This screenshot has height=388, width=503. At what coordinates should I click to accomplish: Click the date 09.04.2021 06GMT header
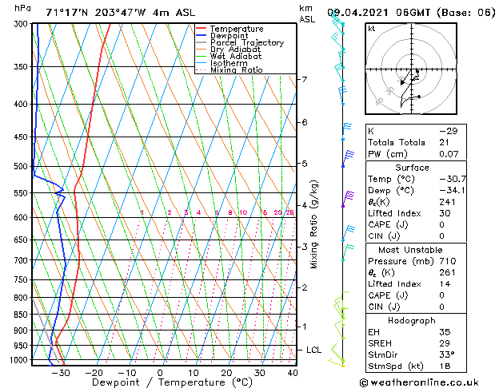coord(378,13)
